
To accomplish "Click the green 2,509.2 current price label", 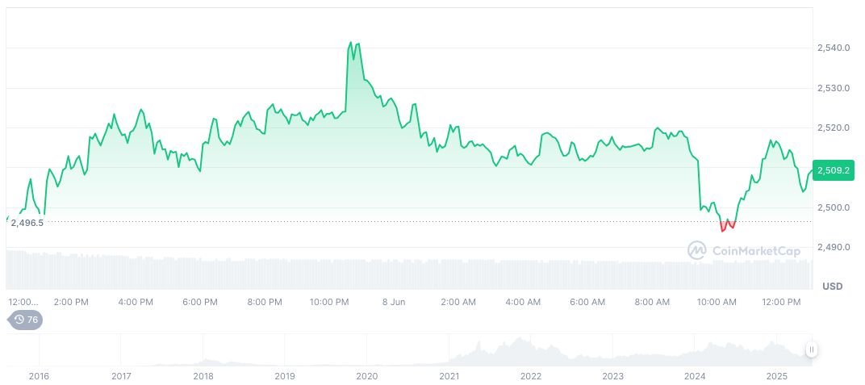I will click(x=834, y=170).
